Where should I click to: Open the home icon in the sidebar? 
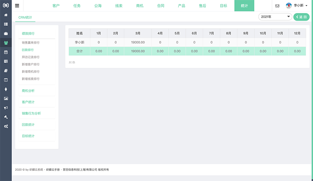pyautogui.click(x=6, y=15)
